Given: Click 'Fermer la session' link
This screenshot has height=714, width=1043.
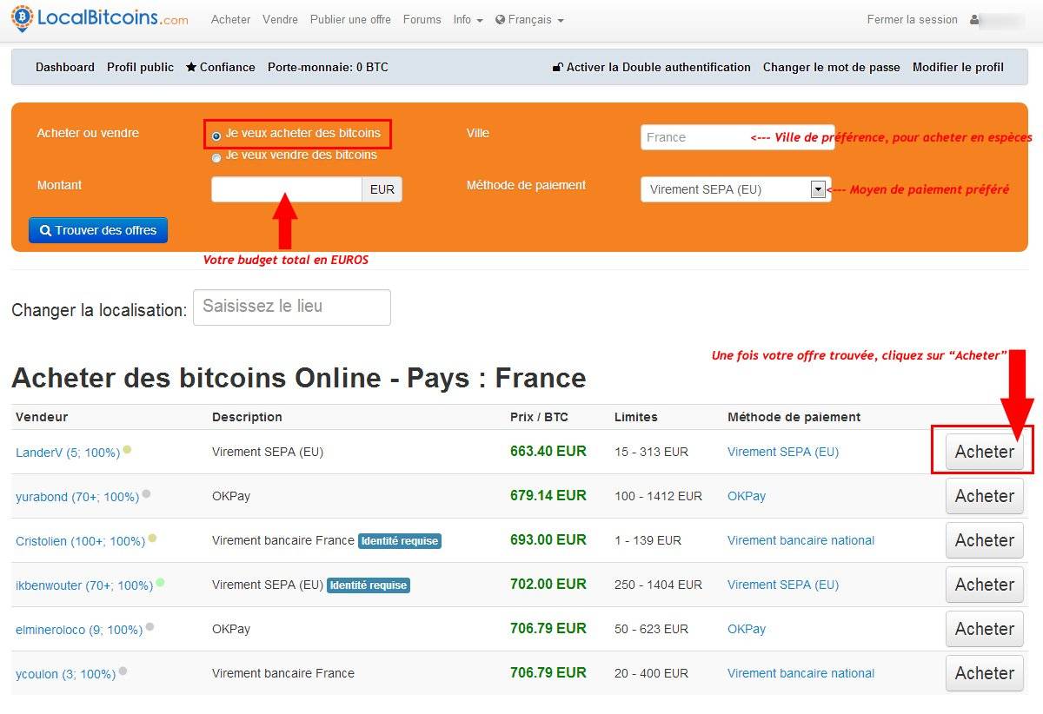Looking at the screenshot, I should (913, 20).
